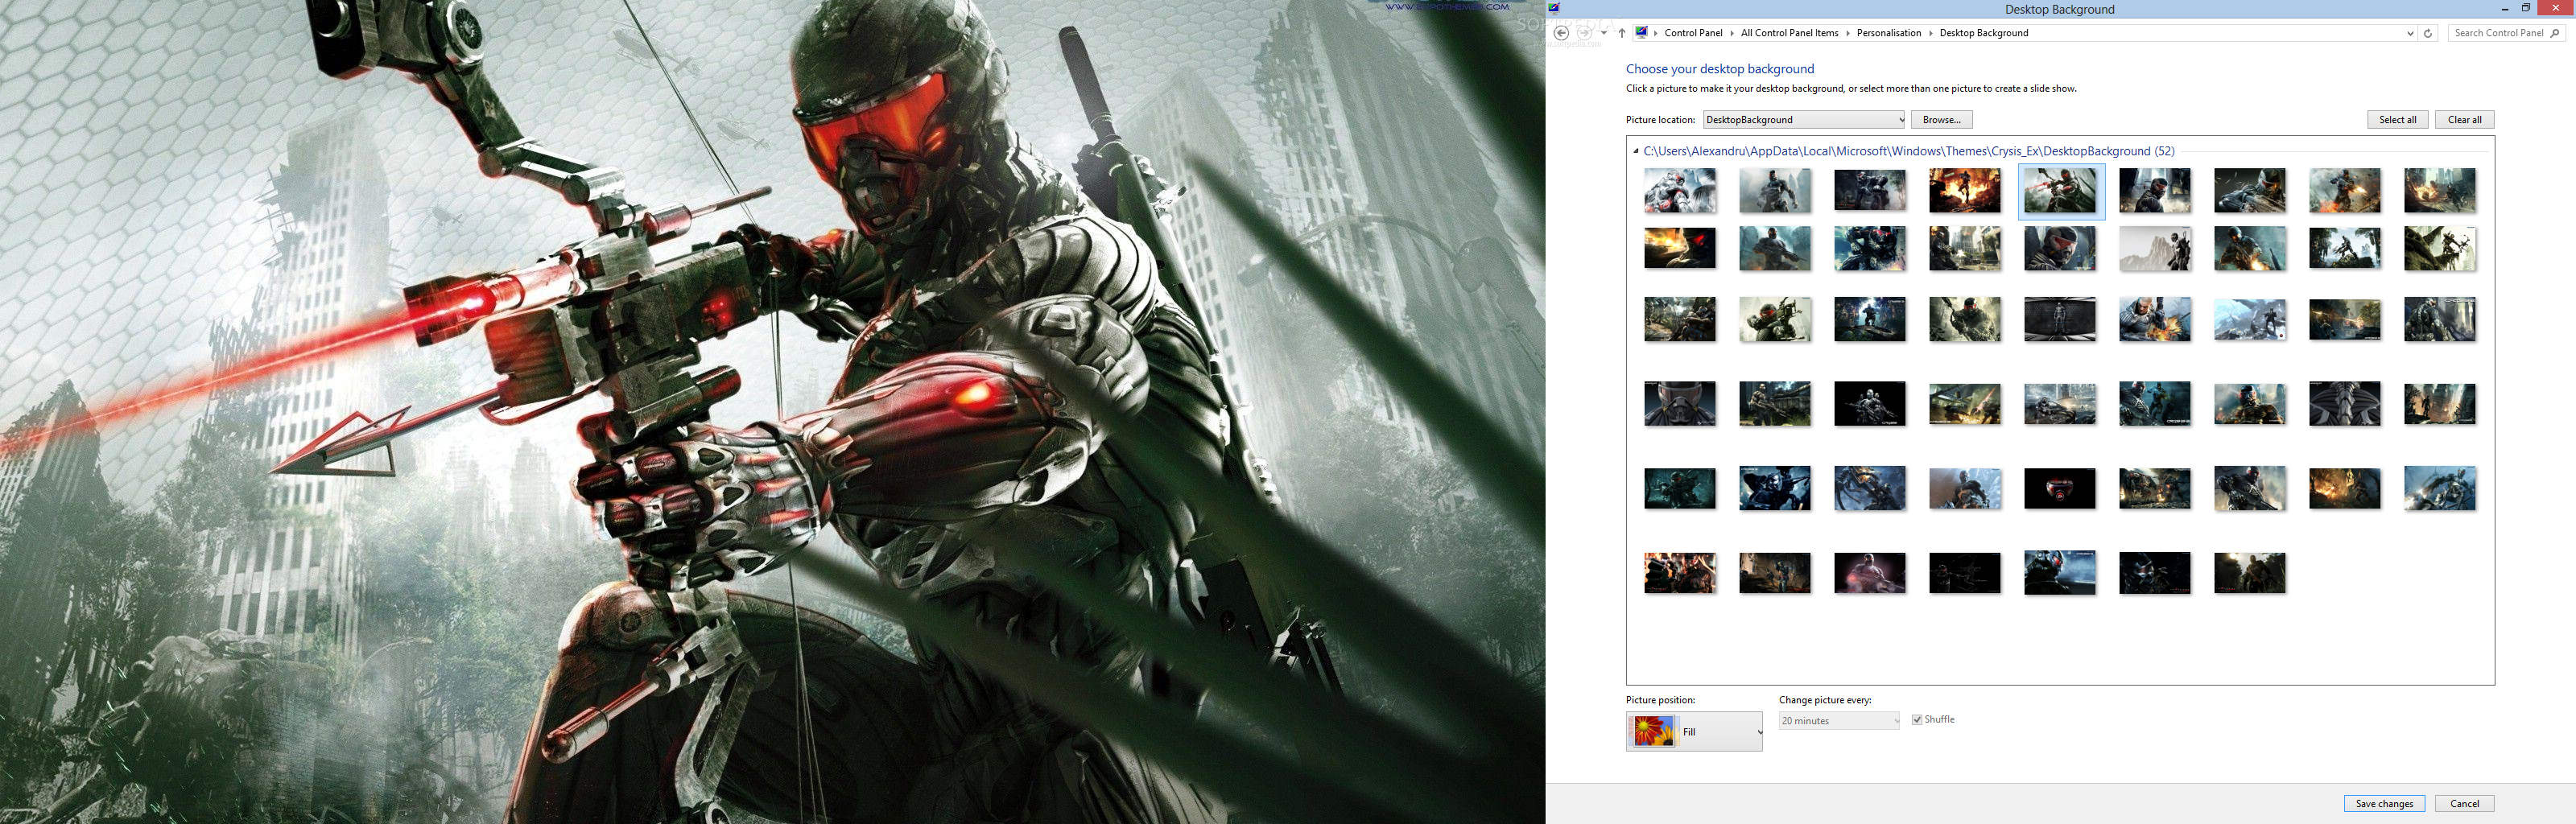Viewport: 2576px width, 824px height.
Task: Select last thumbnail in the fifth row
Action: click(2440, 489)
